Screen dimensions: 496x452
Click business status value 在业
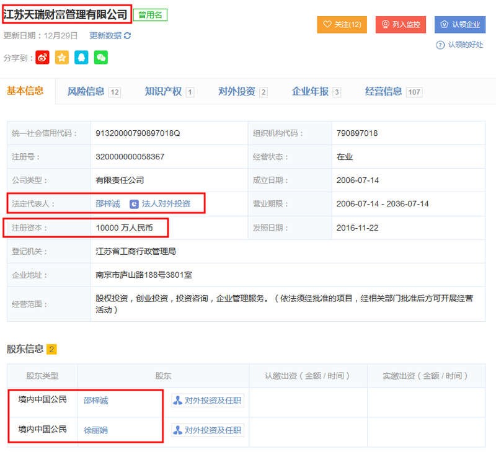click(345, 157)
